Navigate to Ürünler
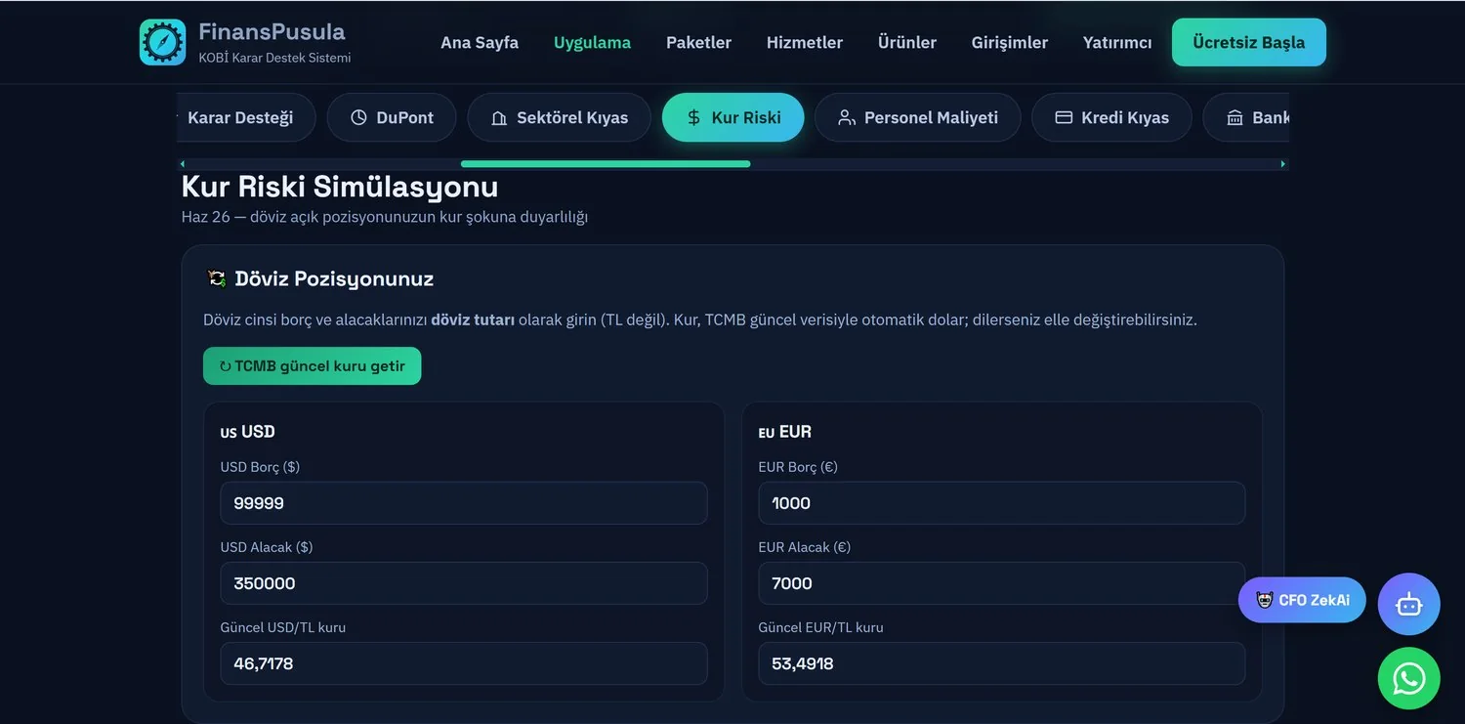The height and width of the screenshot is (724, 1465). [x=907, y=42]
